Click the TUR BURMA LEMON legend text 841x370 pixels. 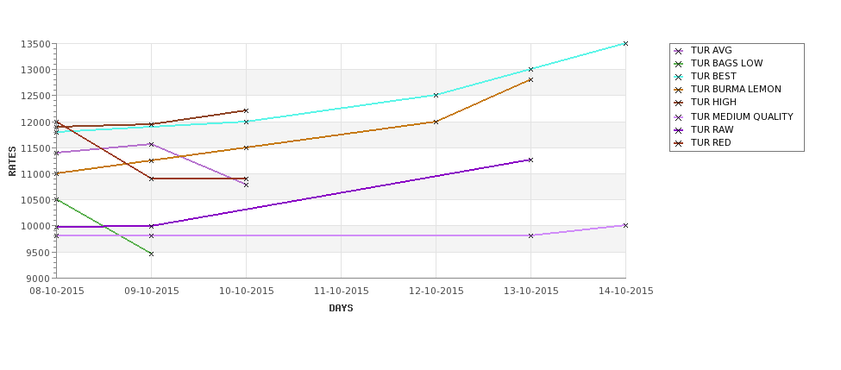[x=736, y=90]
